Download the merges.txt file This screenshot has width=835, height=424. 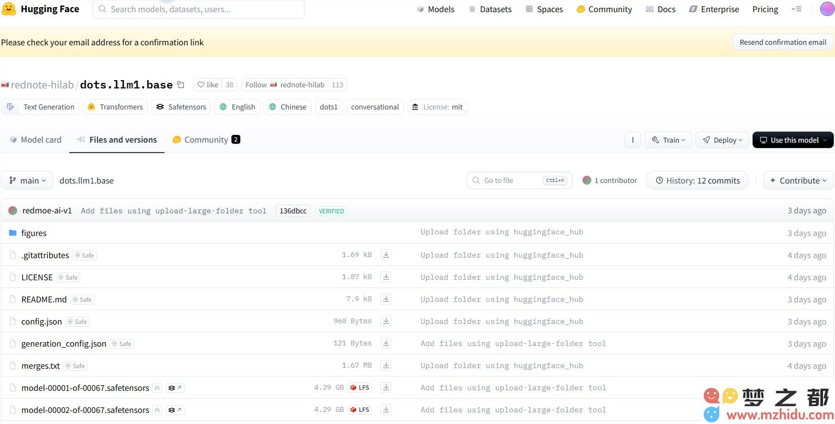[x=386, y=365]
